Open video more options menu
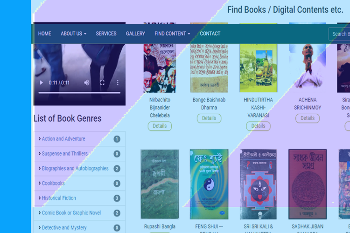The height and width of the screenshot is (233, 350). (118, 83)
